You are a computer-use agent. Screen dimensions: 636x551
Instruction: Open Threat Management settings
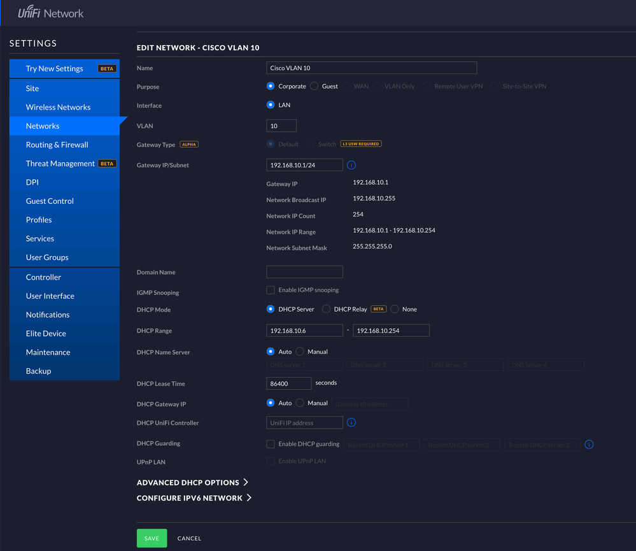pyautogui.click(x=64, y=164)
